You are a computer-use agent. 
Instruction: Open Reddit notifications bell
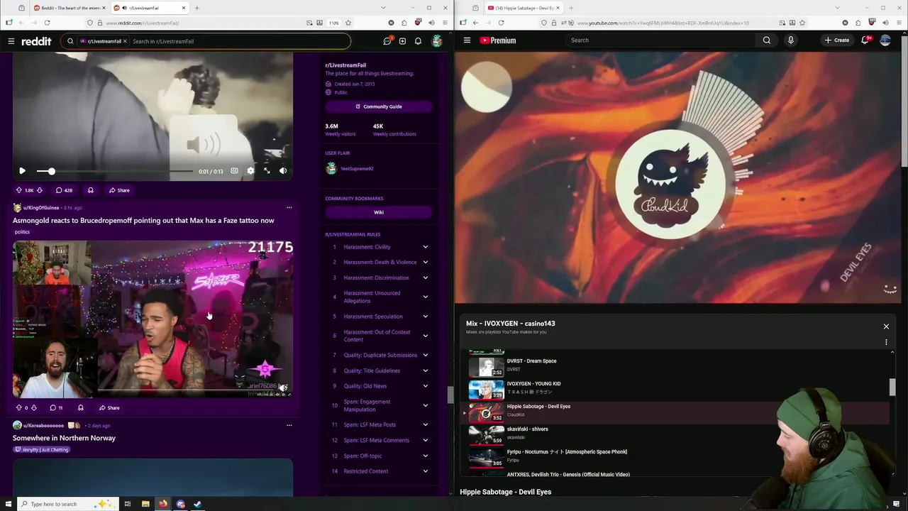pos(418,41)
